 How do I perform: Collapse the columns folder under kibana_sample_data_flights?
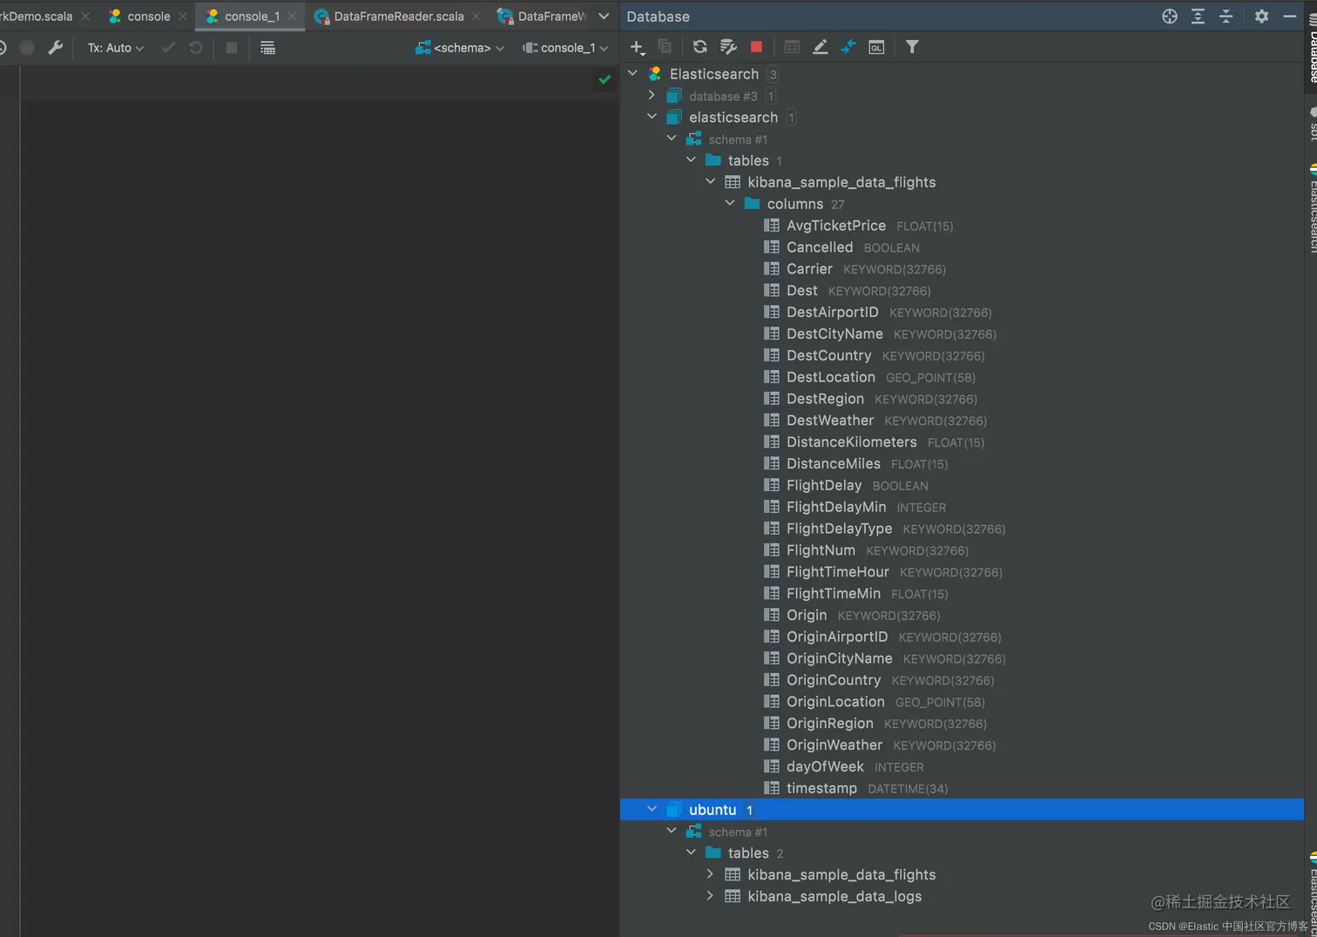730,203
